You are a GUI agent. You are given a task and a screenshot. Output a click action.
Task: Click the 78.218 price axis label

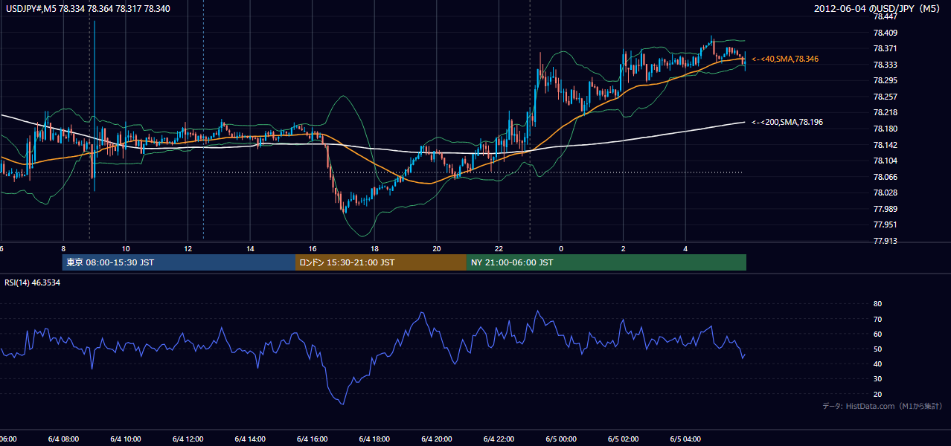pyautogui.click(x=886, y=112)
